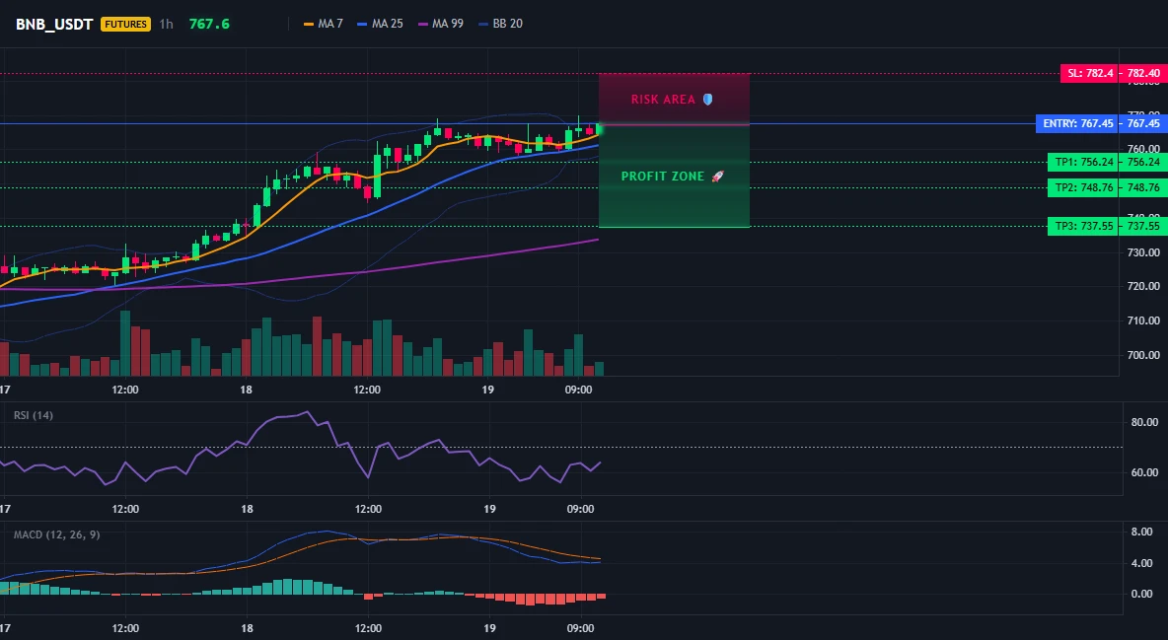Click the MACD (12, 26, 9) indicator label
The width and height of the screenshot is (1168, 640).
tap(56, 534)
